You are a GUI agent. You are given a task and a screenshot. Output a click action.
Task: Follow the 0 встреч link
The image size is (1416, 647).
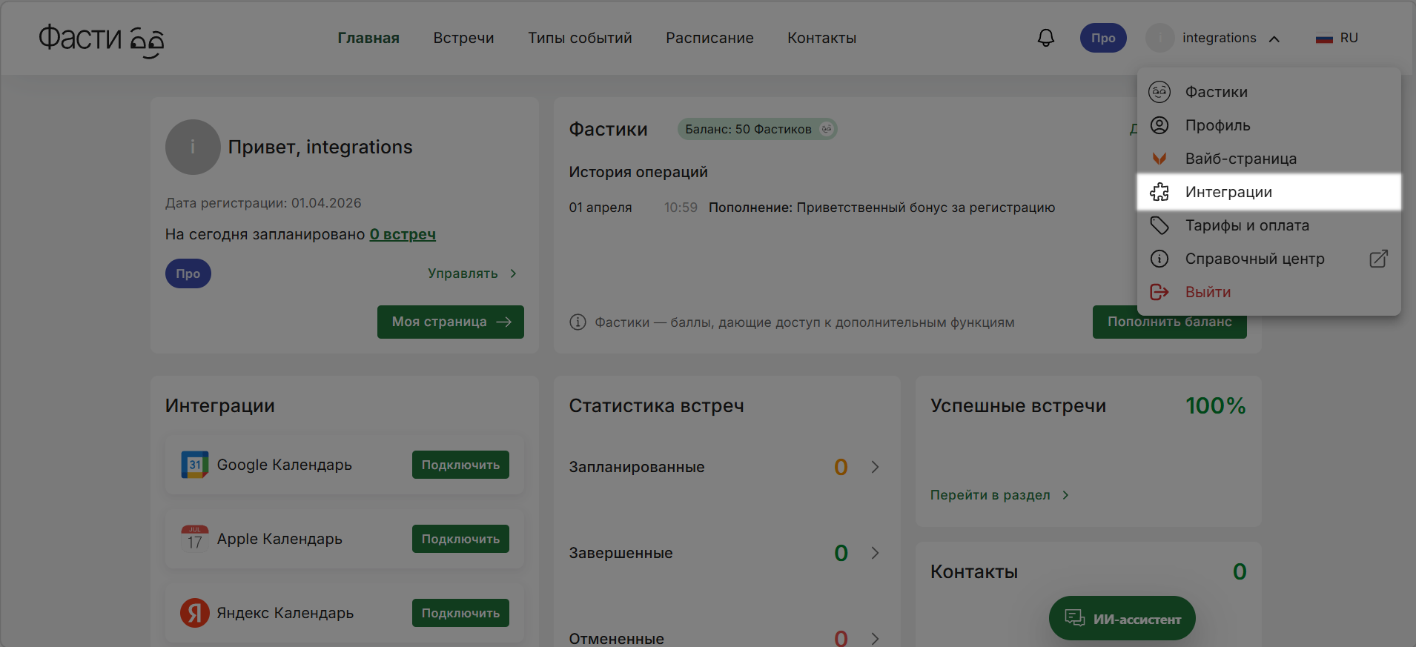pyautogui.click(x=403, y=234)
